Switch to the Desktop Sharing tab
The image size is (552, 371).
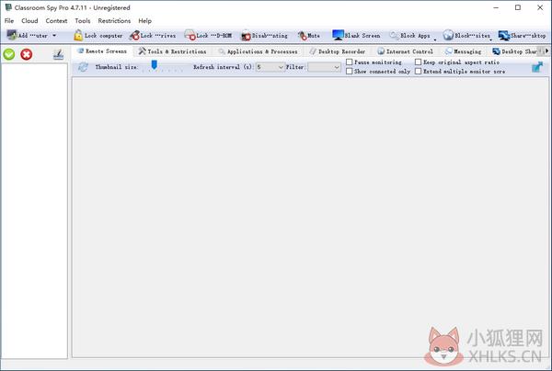pos(514,51)
